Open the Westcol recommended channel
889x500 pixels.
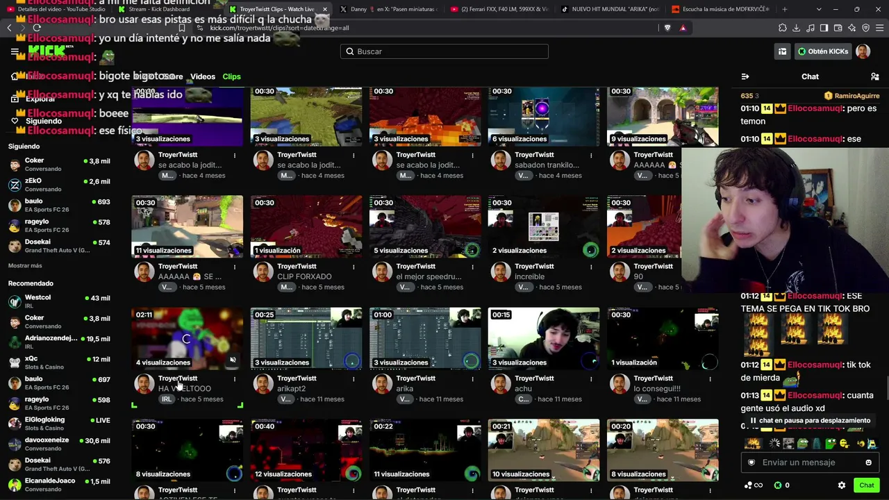(x=59, y=301)
